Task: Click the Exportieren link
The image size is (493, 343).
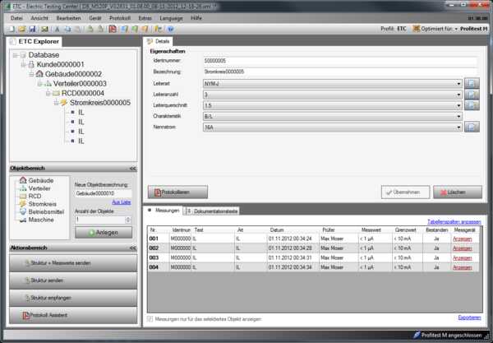Action: tap(469, 317)
